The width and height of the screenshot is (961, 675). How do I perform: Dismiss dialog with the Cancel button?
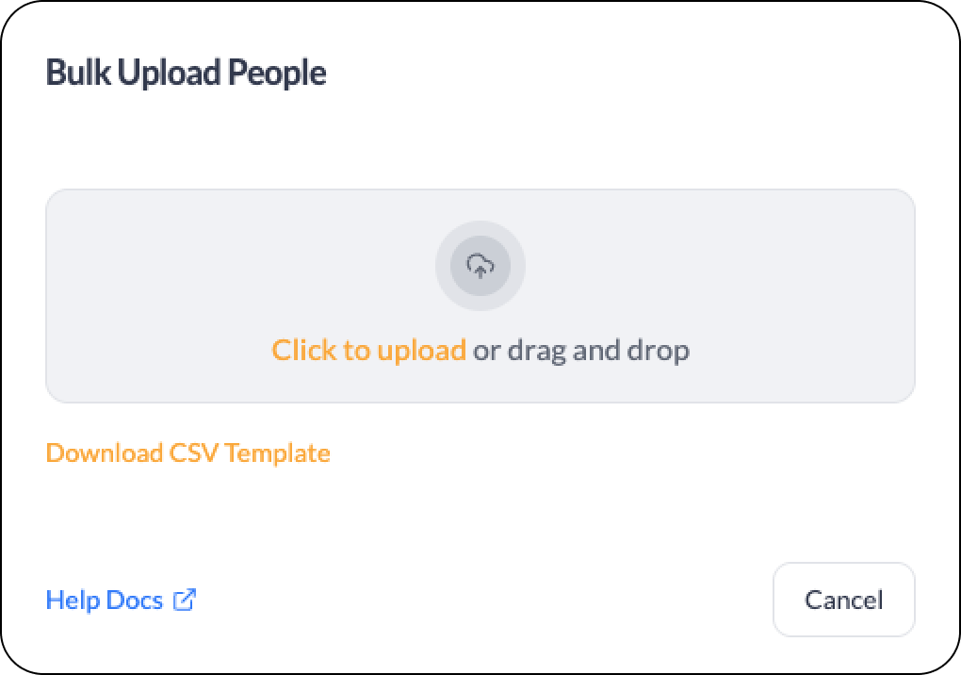pyautogui.click(x=844, y=600)
